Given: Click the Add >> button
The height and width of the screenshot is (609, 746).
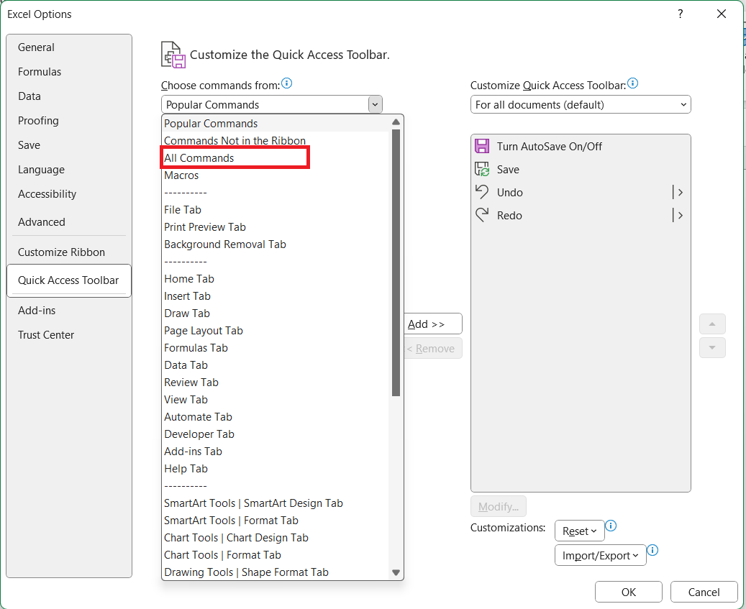Looking at the screenshot, I should [432, 324].
